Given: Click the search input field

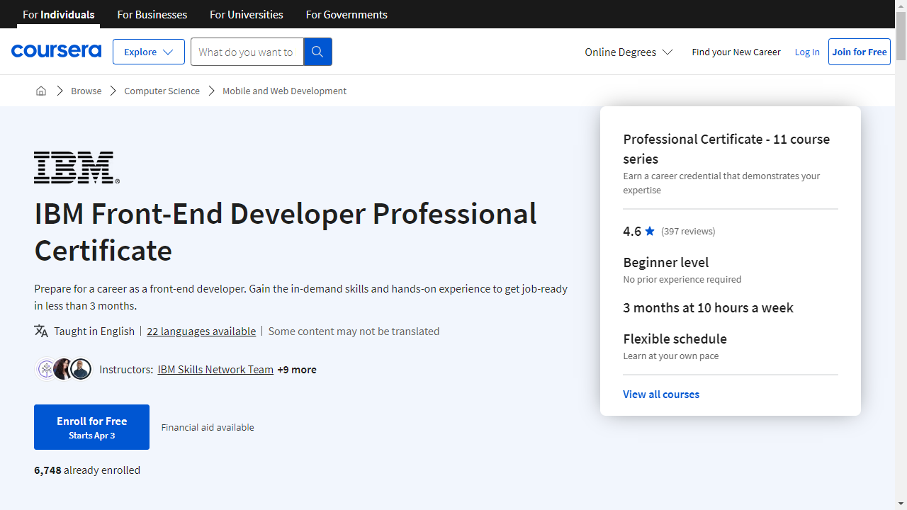Looking at the screenshot, I should [x=247, y=52].
